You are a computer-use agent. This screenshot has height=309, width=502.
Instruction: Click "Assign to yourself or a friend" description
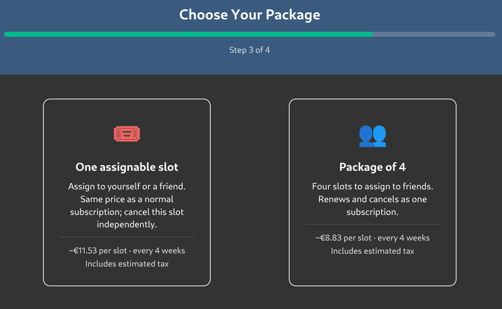click(127, 186)
